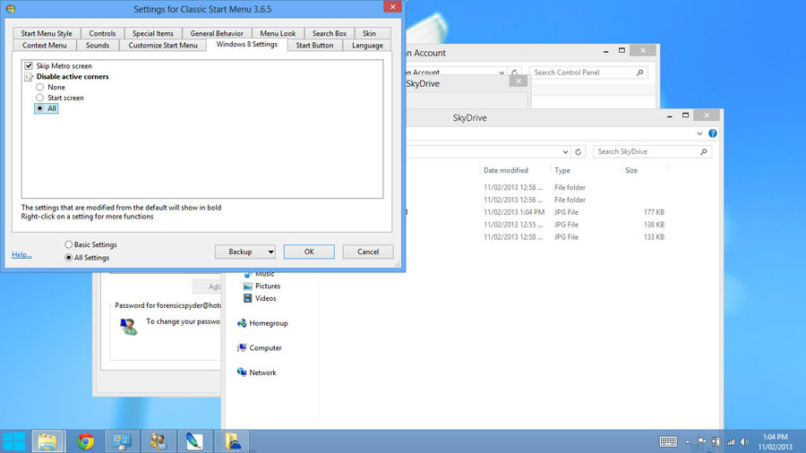This screenshot has width=806, height=453.
Task: Open the Backup dropdown arrow
Action: click(x=270, y=252)
